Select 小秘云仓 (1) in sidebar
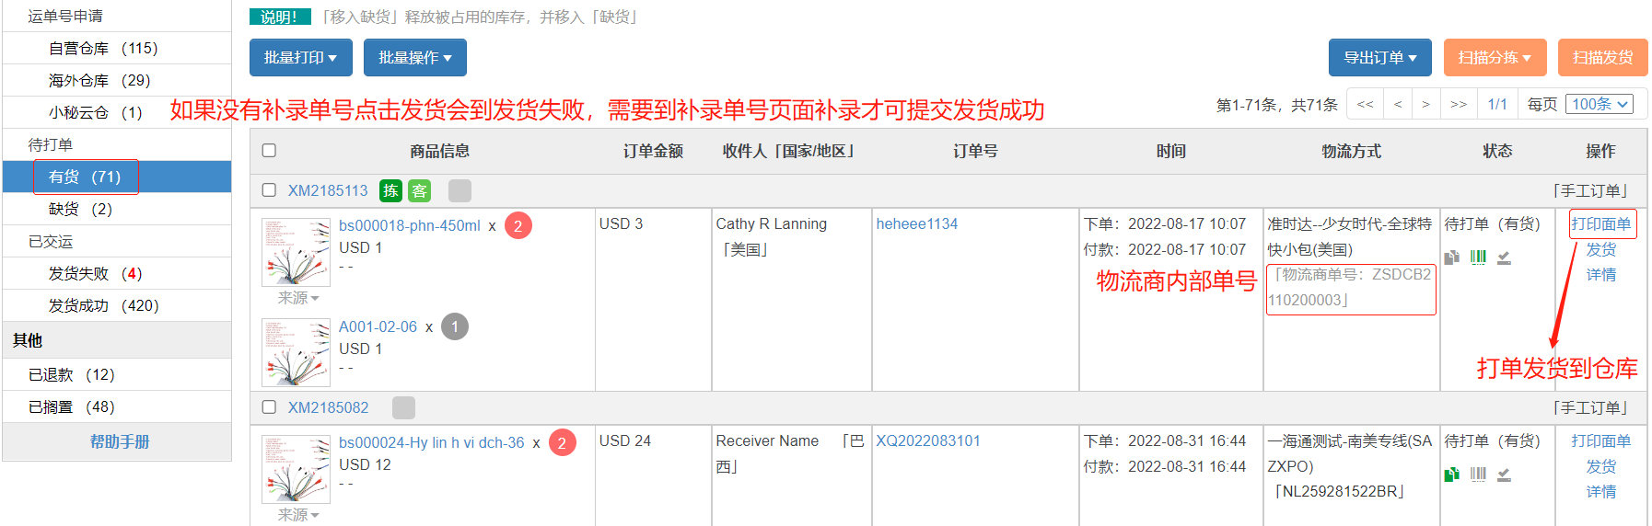This screenshot has height=526, width=1652. [117, 112]
